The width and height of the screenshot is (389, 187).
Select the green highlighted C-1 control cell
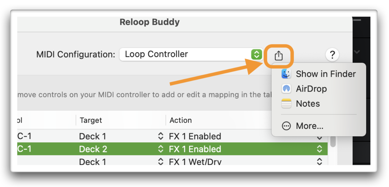coord(46,149)
